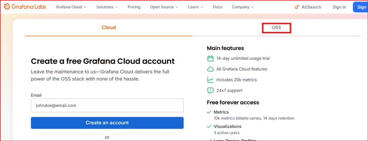Click the chat icon beside 24x7 support
This screenshot has height=141, width=368.
210,91
